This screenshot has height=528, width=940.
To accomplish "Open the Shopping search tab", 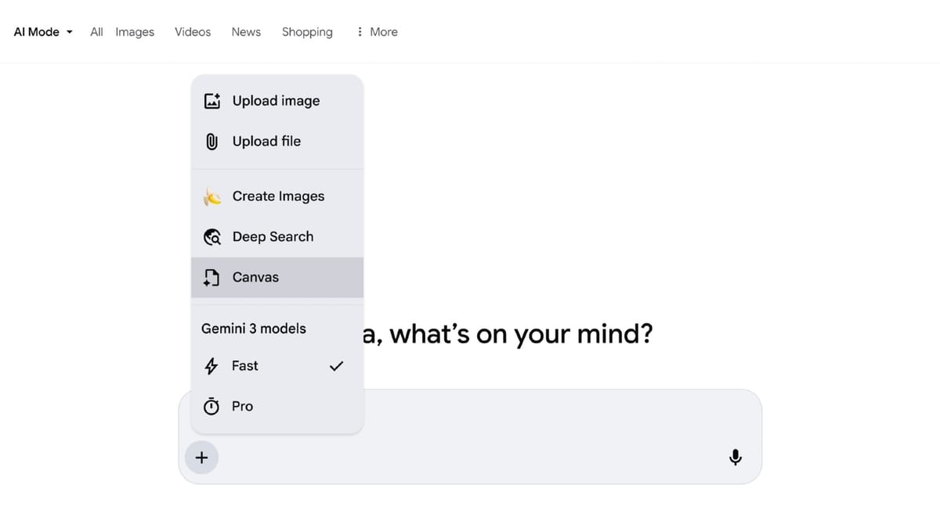I will point(307,31).
